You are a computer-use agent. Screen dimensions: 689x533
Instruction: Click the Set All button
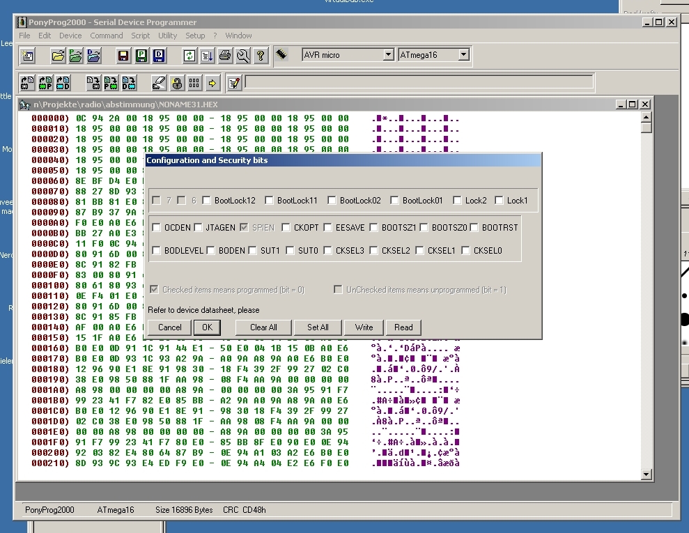[318, 327]
